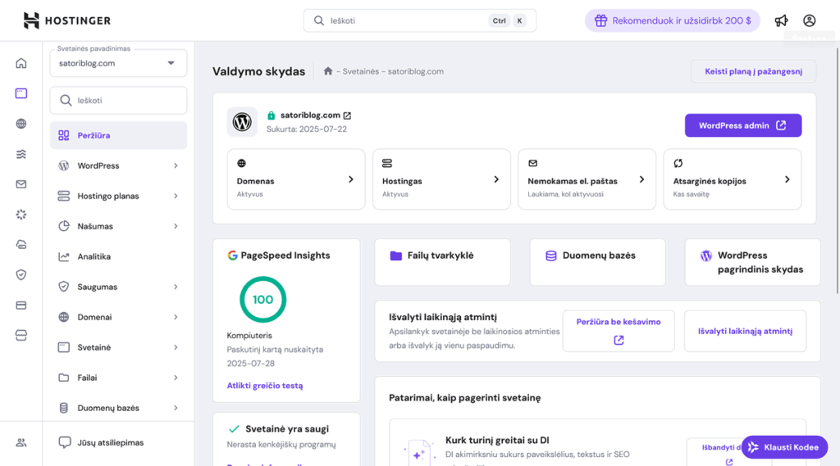
Task: Open the Nemokamas el. paštas card
Action: [587, 179]
